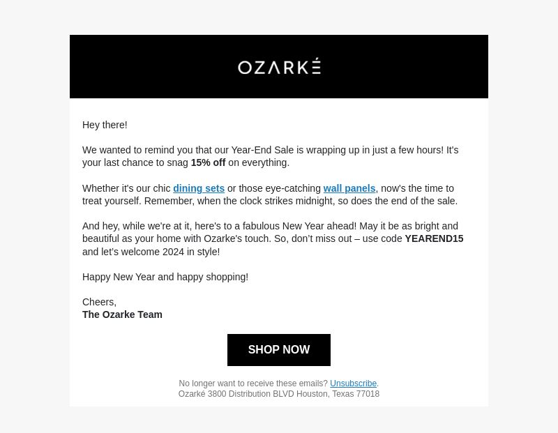
Task: Click the word everything after 15% off
Action: (264, 162)
